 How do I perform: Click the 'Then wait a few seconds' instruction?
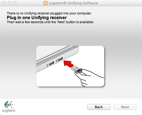click(x=50, y=22)
